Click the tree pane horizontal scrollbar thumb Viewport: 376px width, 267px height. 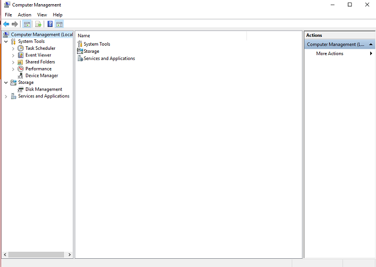click(x=36, y=255)
